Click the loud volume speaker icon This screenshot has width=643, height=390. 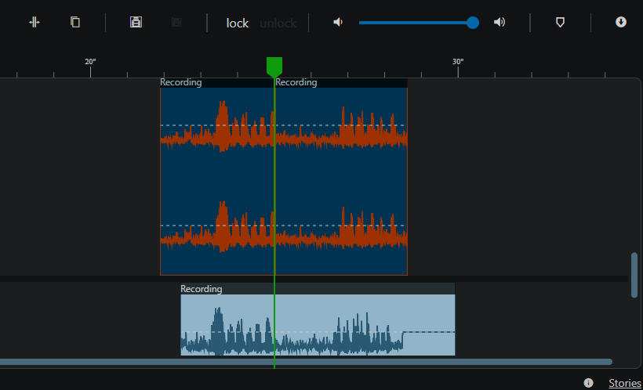[499, 22]
